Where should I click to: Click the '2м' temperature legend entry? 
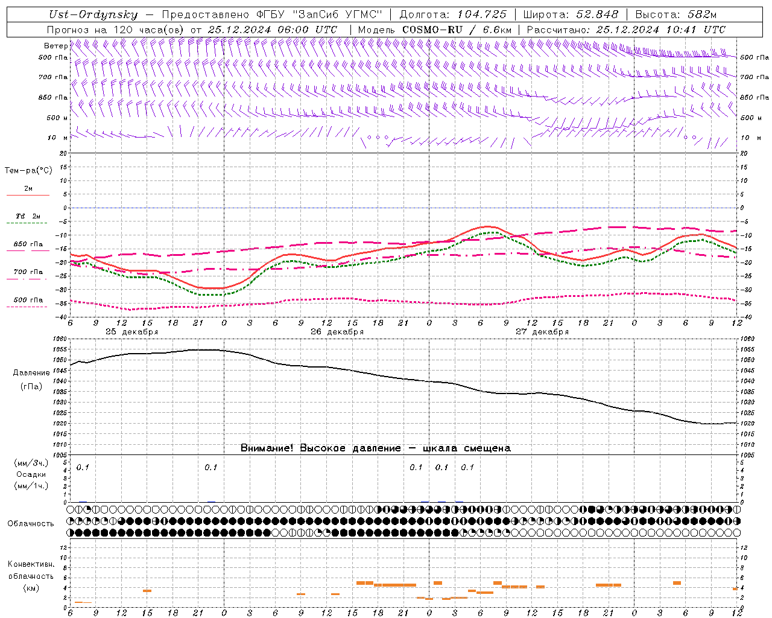28,189
